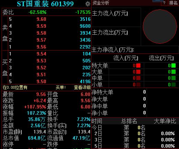The height and width of the screenshot is (149, 179).
Task: Select sell level 4 price 9.59
Action: 41,26
